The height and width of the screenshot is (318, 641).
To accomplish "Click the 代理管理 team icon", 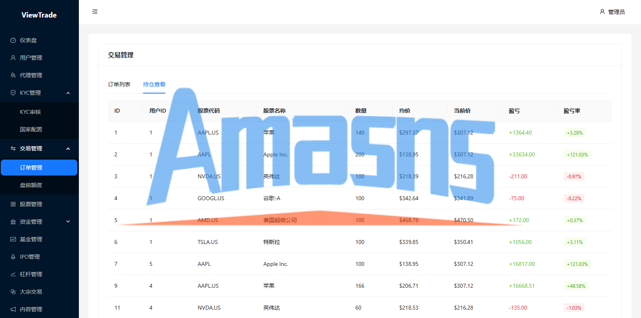I will (x=13, y=75).
